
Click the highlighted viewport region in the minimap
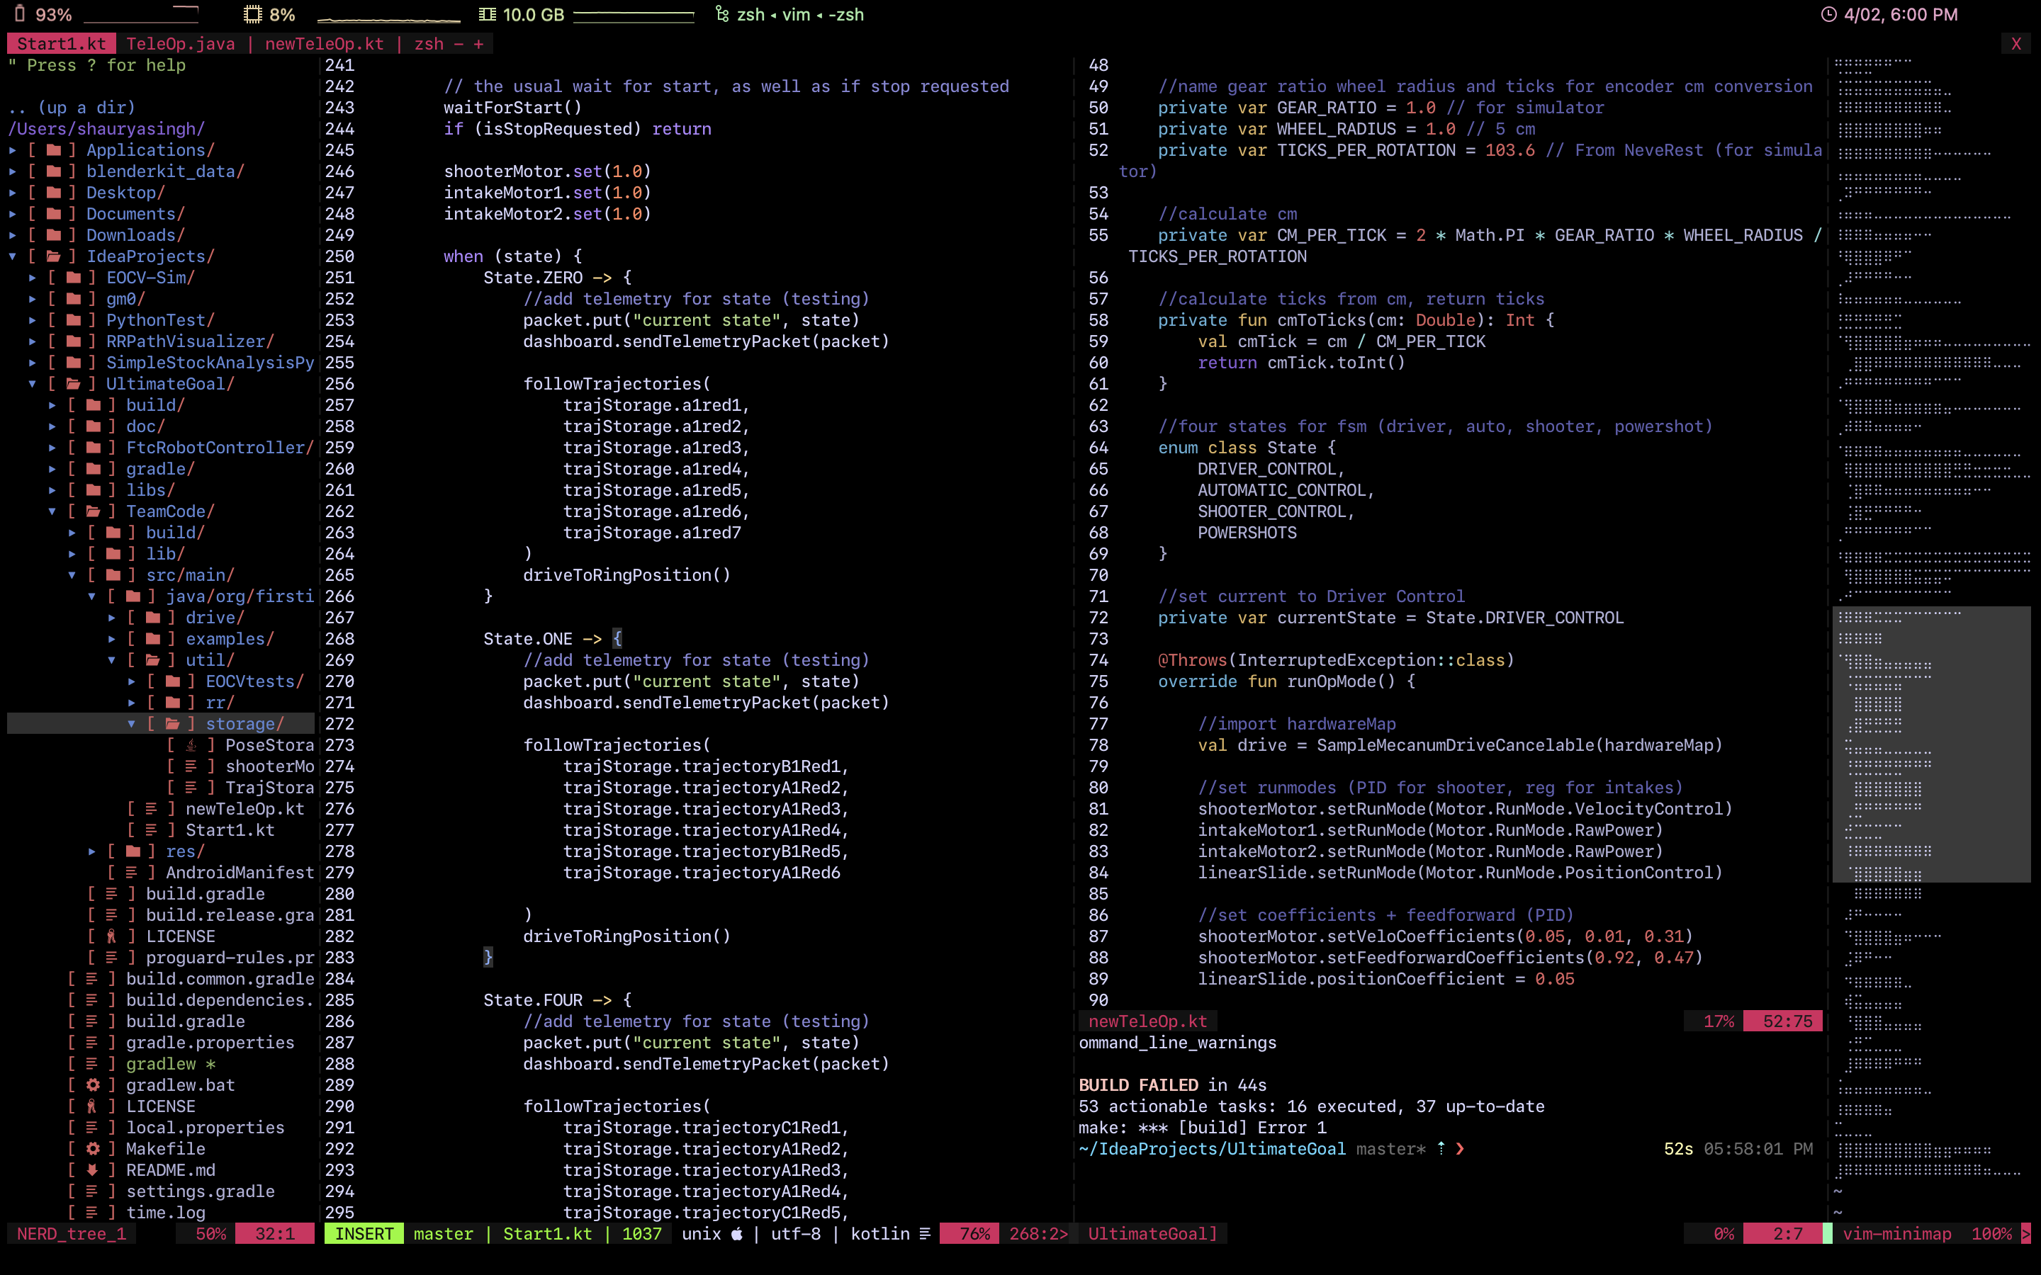[1931, 744]
